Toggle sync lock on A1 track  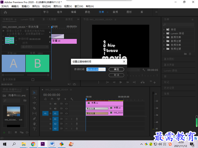click(61, 119)
